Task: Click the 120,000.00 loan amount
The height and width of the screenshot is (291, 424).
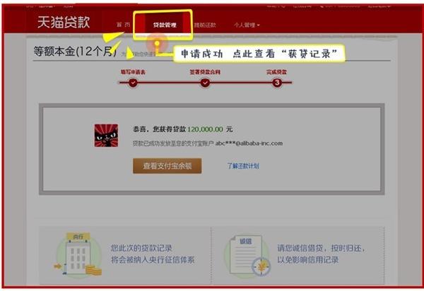Action: 205,129
